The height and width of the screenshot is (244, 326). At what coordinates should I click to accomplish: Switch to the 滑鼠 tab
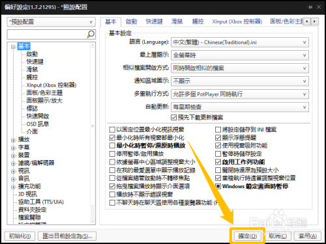click(177, 21)
